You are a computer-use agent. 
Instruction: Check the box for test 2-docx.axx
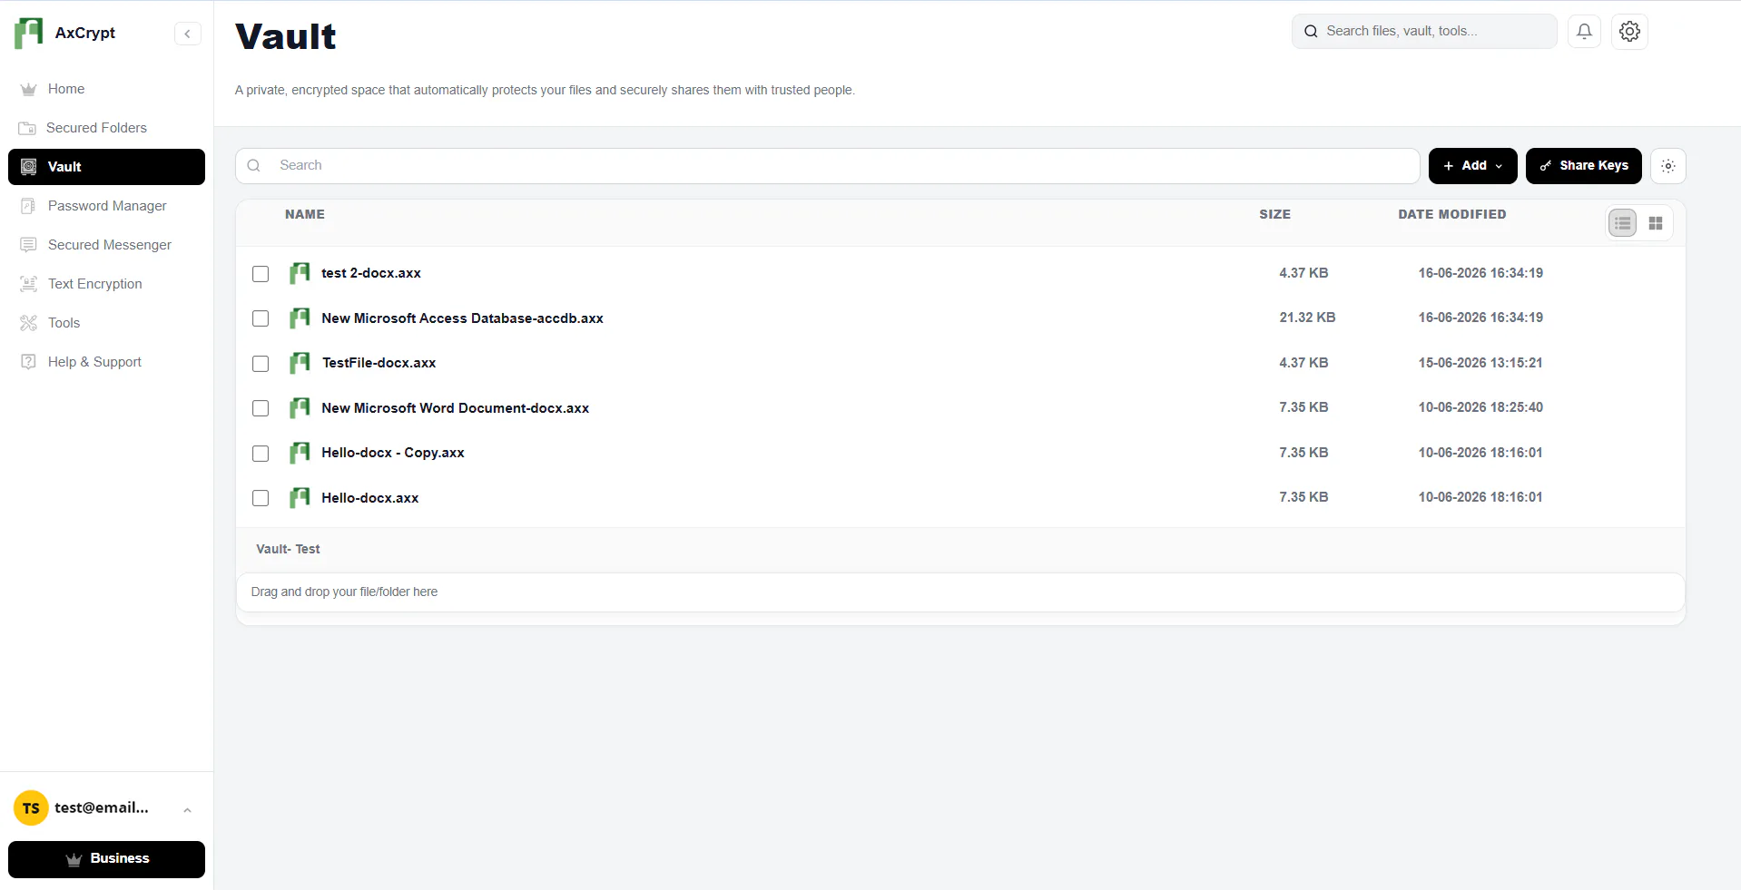pyautogui.click(x=261, y=274)
